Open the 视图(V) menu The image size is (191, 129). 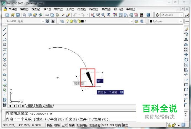pos(36,9)
